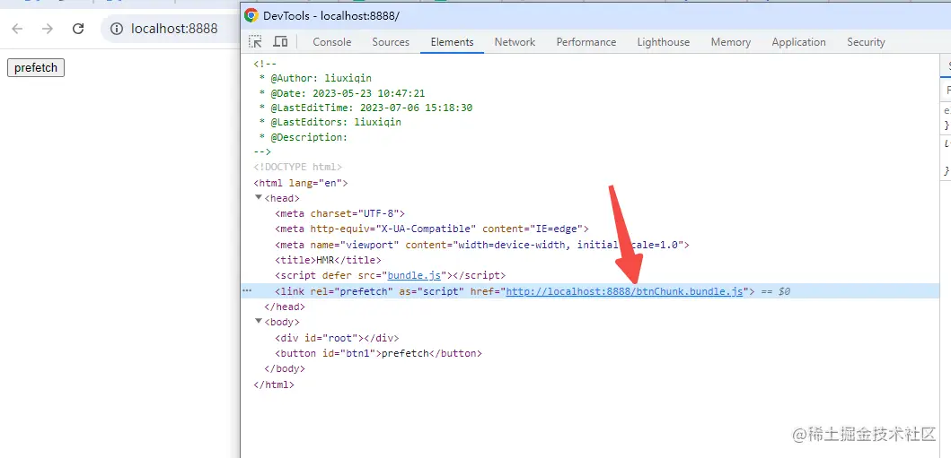This screenshot has height=458, width=951.
Task: Switch to the Console tab
Action: point(331,42)
